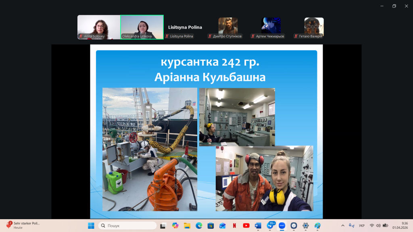This screenshot has height=232, width=413.
Task: Open File Explorer folder icon
Action: pyautogui.click(x=187, y=226)
